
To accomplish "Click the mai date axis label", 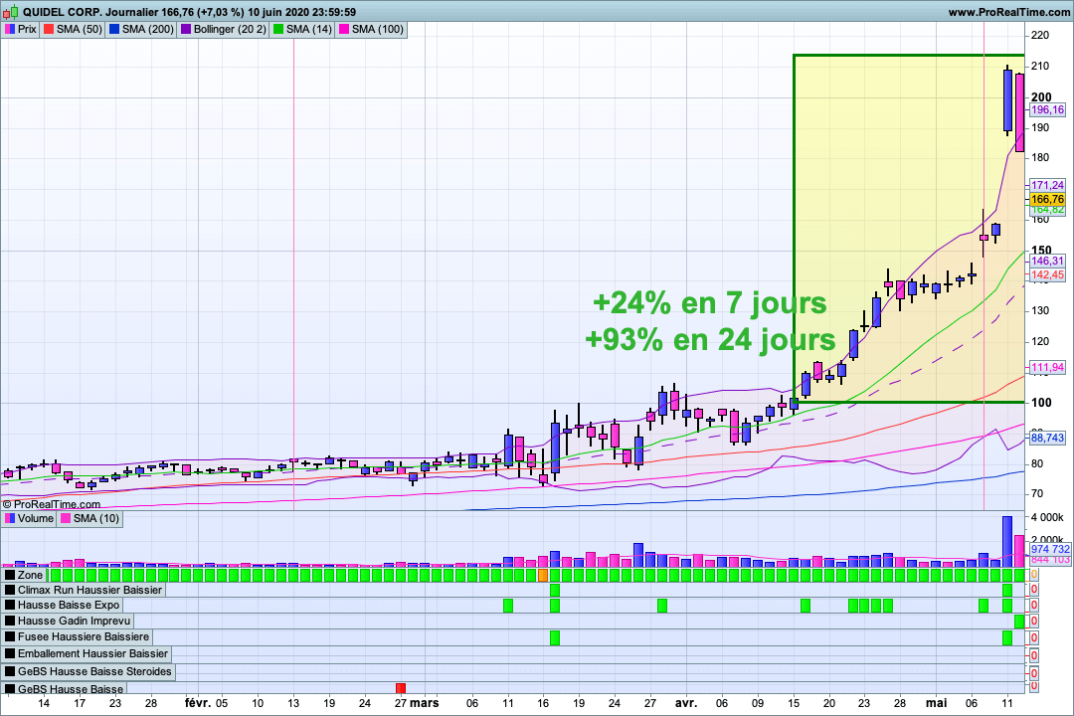I will (937, 703).
